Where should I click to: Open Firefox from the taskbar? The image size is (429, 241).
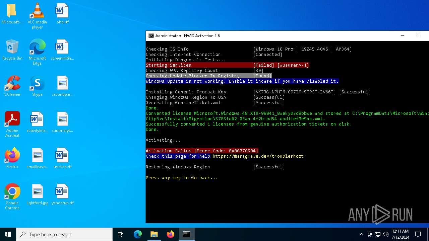(170, 234)
